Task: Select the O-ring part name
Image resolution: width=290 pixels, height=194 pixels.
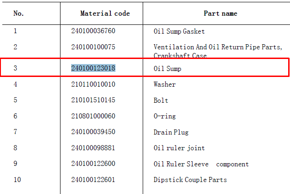Action: click(x=164, y=116)
